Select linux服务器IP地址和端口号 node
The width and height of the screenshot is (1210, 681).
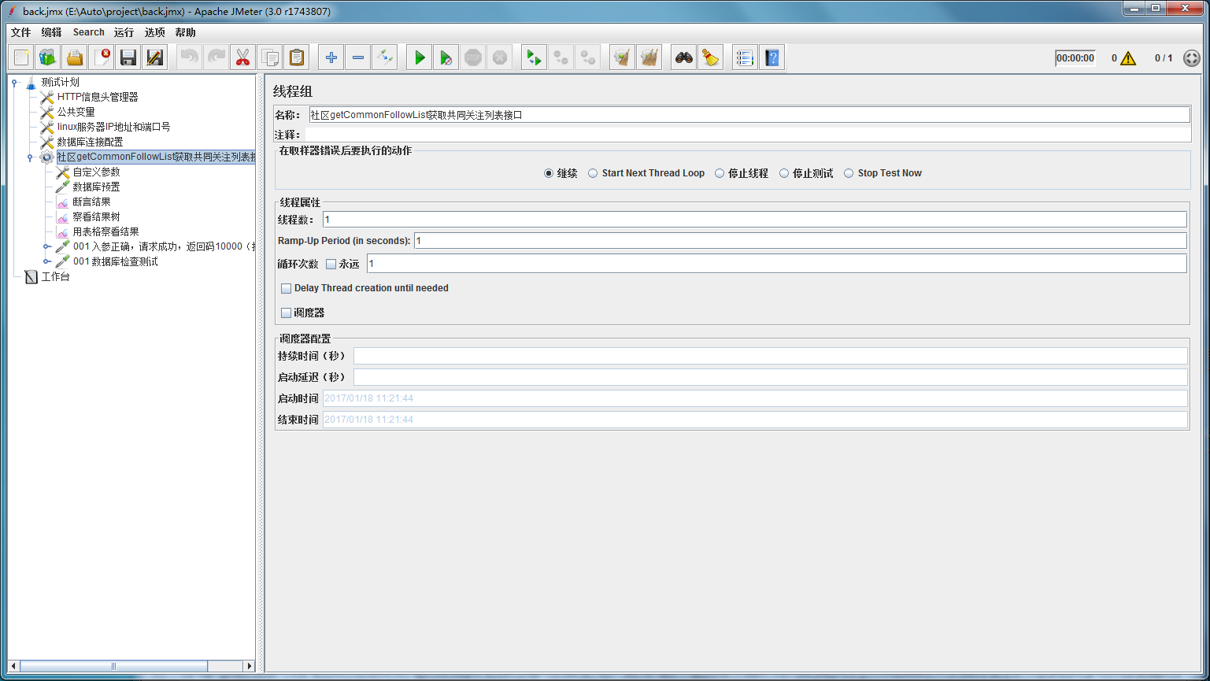point(114,127)
